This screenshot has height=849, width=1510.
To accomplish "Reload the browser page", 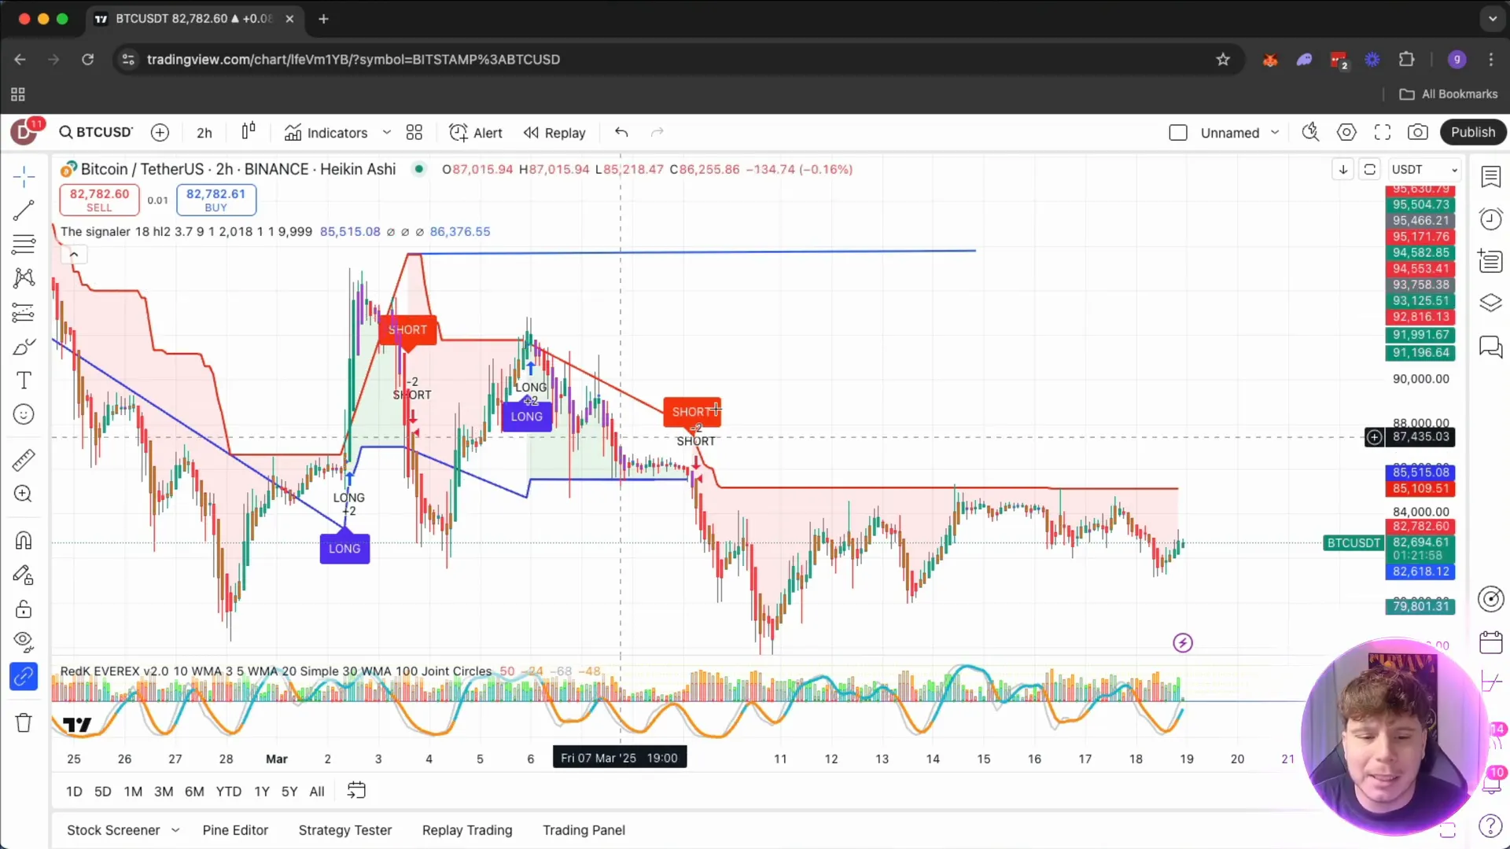I will click(x=87, y=60).
